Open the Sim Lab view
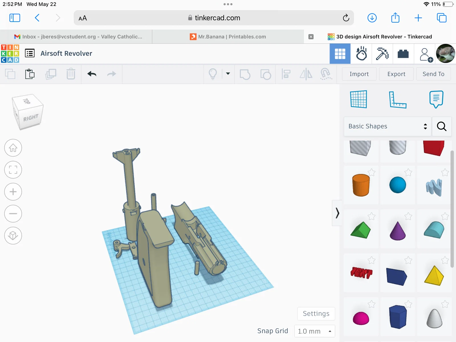The image size is (456, 342). 361,54
